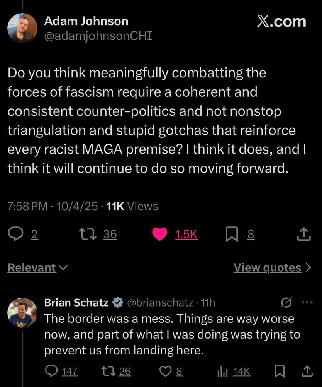This screenshot has height=387, width=322.
Task: Open the @adamjohnsonCHI handle
Action: click(98, 36)
